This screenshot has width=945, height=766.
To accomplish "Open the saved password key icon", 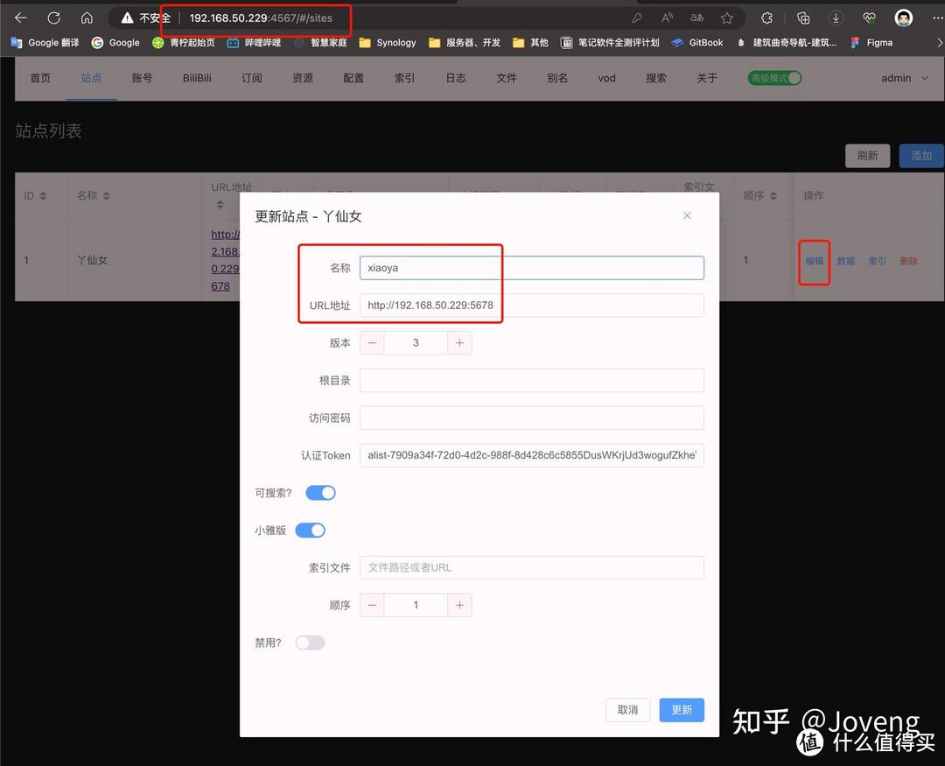I will 636,18.
